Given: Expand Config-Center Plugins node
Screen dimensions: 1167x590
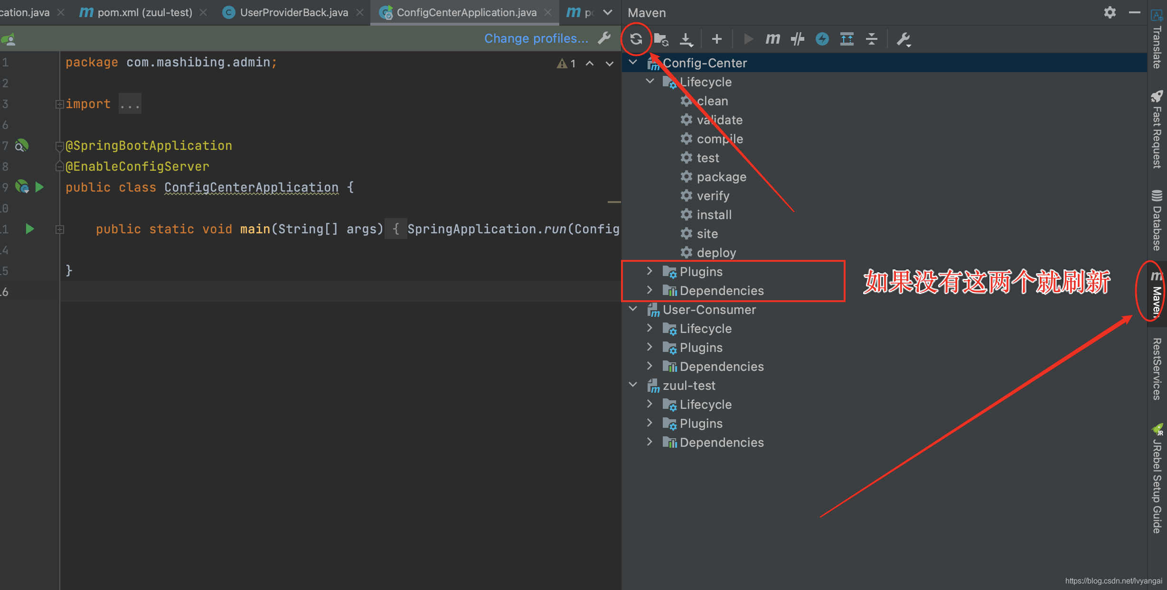Looking at the screenshot, I should pos(649,271).
